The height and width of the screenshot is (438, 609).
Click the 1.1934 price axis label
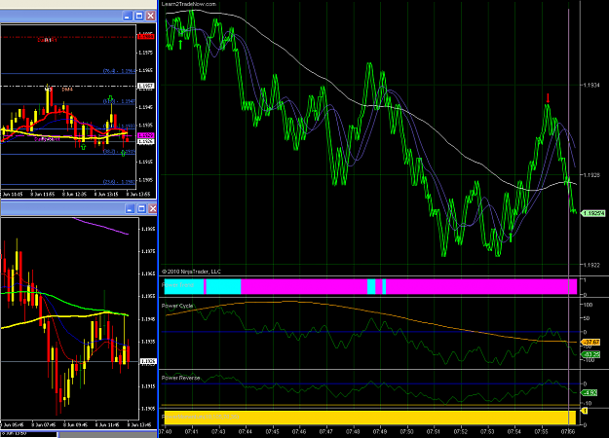591,85
